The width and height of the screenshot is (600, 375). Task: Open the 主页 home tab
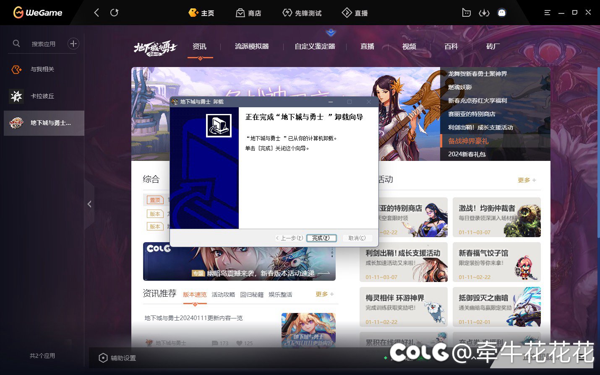(x=201, y=13)
